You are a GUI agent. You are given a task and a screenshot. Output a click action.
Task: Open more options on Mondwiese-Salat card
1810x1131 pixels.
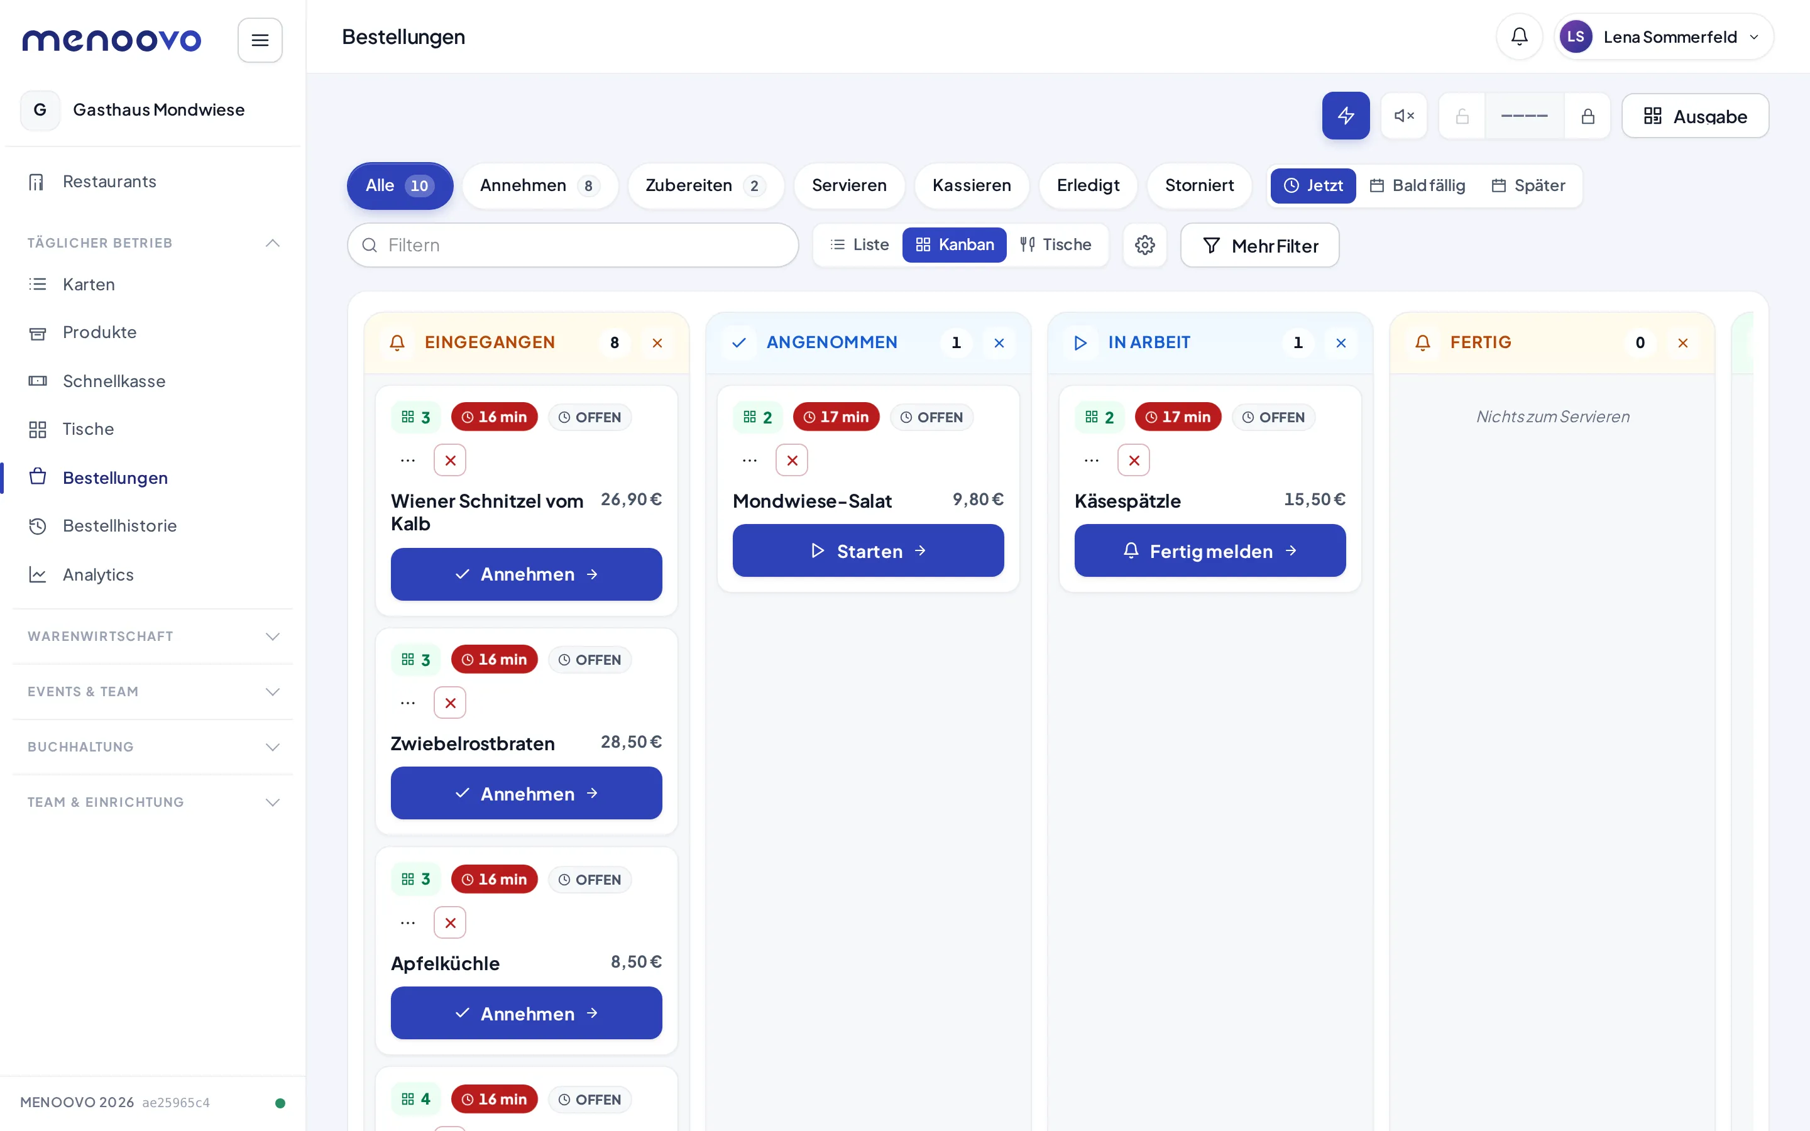point(749,460)
